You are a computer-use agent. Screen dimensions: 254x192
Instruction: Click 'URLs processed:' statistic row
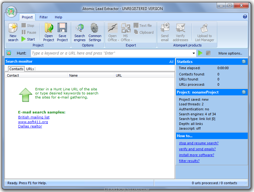tap(199, 84)
